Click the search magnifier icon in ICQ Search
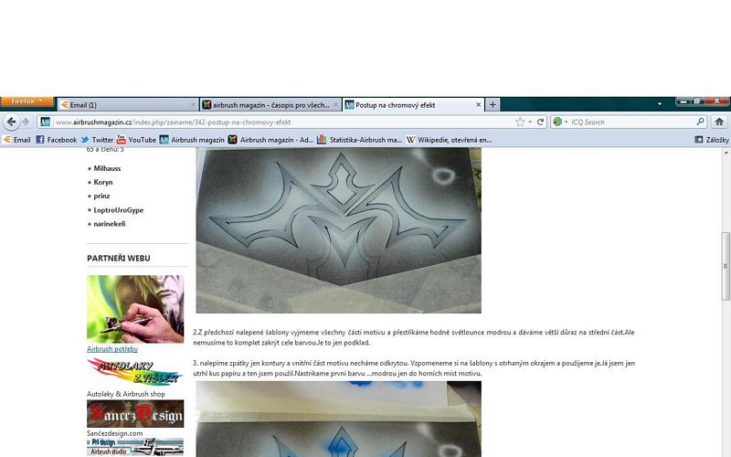The image size is (731, 457). pyautogui.click(x=701, y=122)
